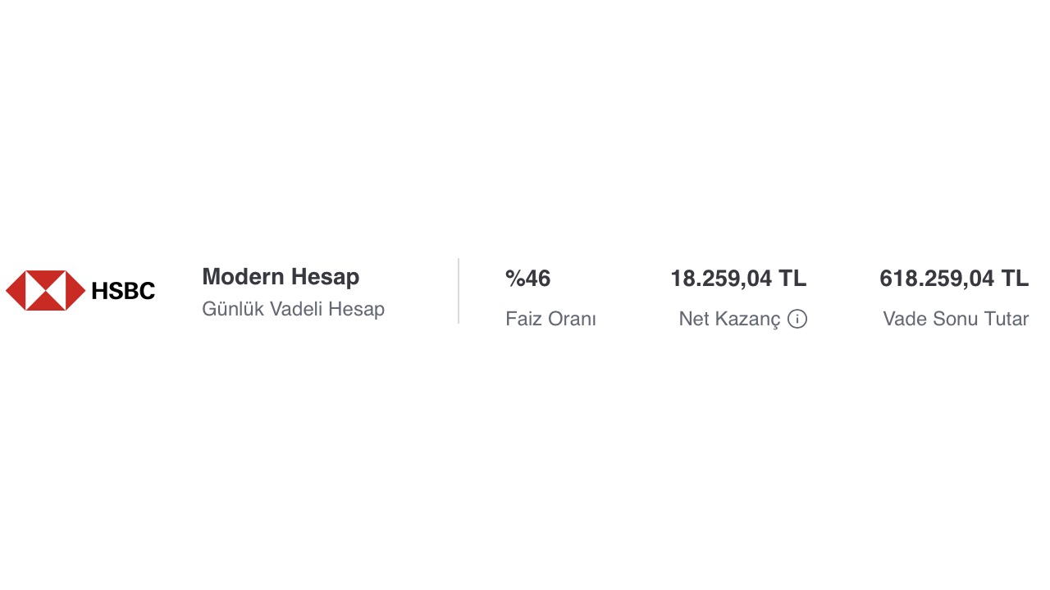
Task: Open the Modern Hesap account title
Action: point(281,277)
